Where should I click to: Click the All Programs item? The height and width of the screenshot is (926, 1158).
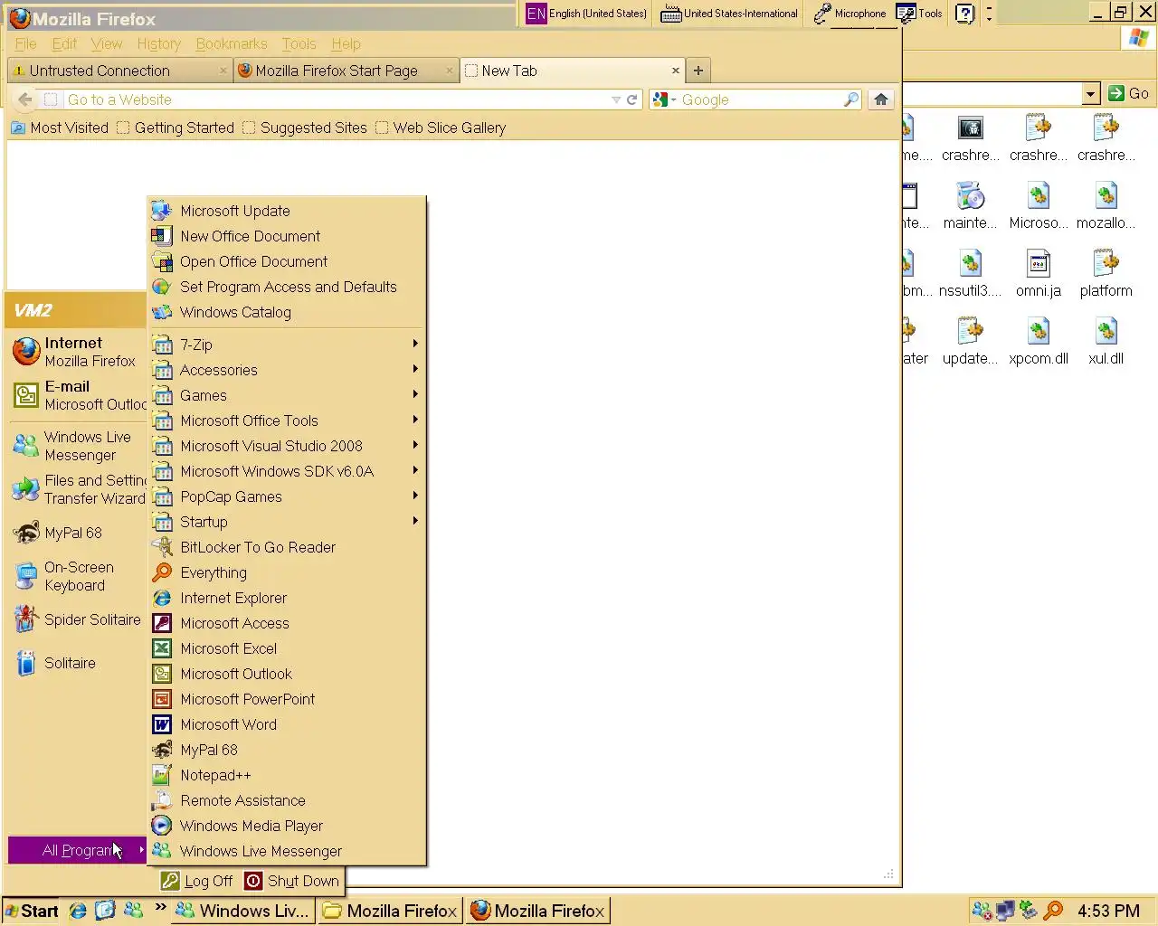[x=77, y=850]
